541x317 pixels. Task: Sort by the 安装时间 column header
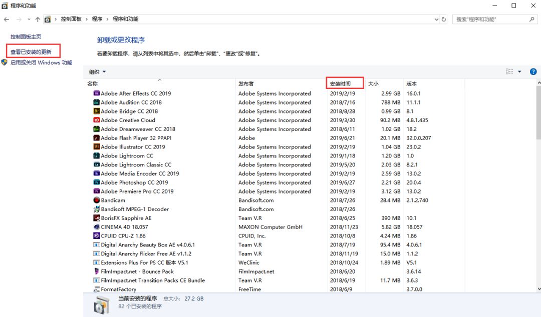340,83
